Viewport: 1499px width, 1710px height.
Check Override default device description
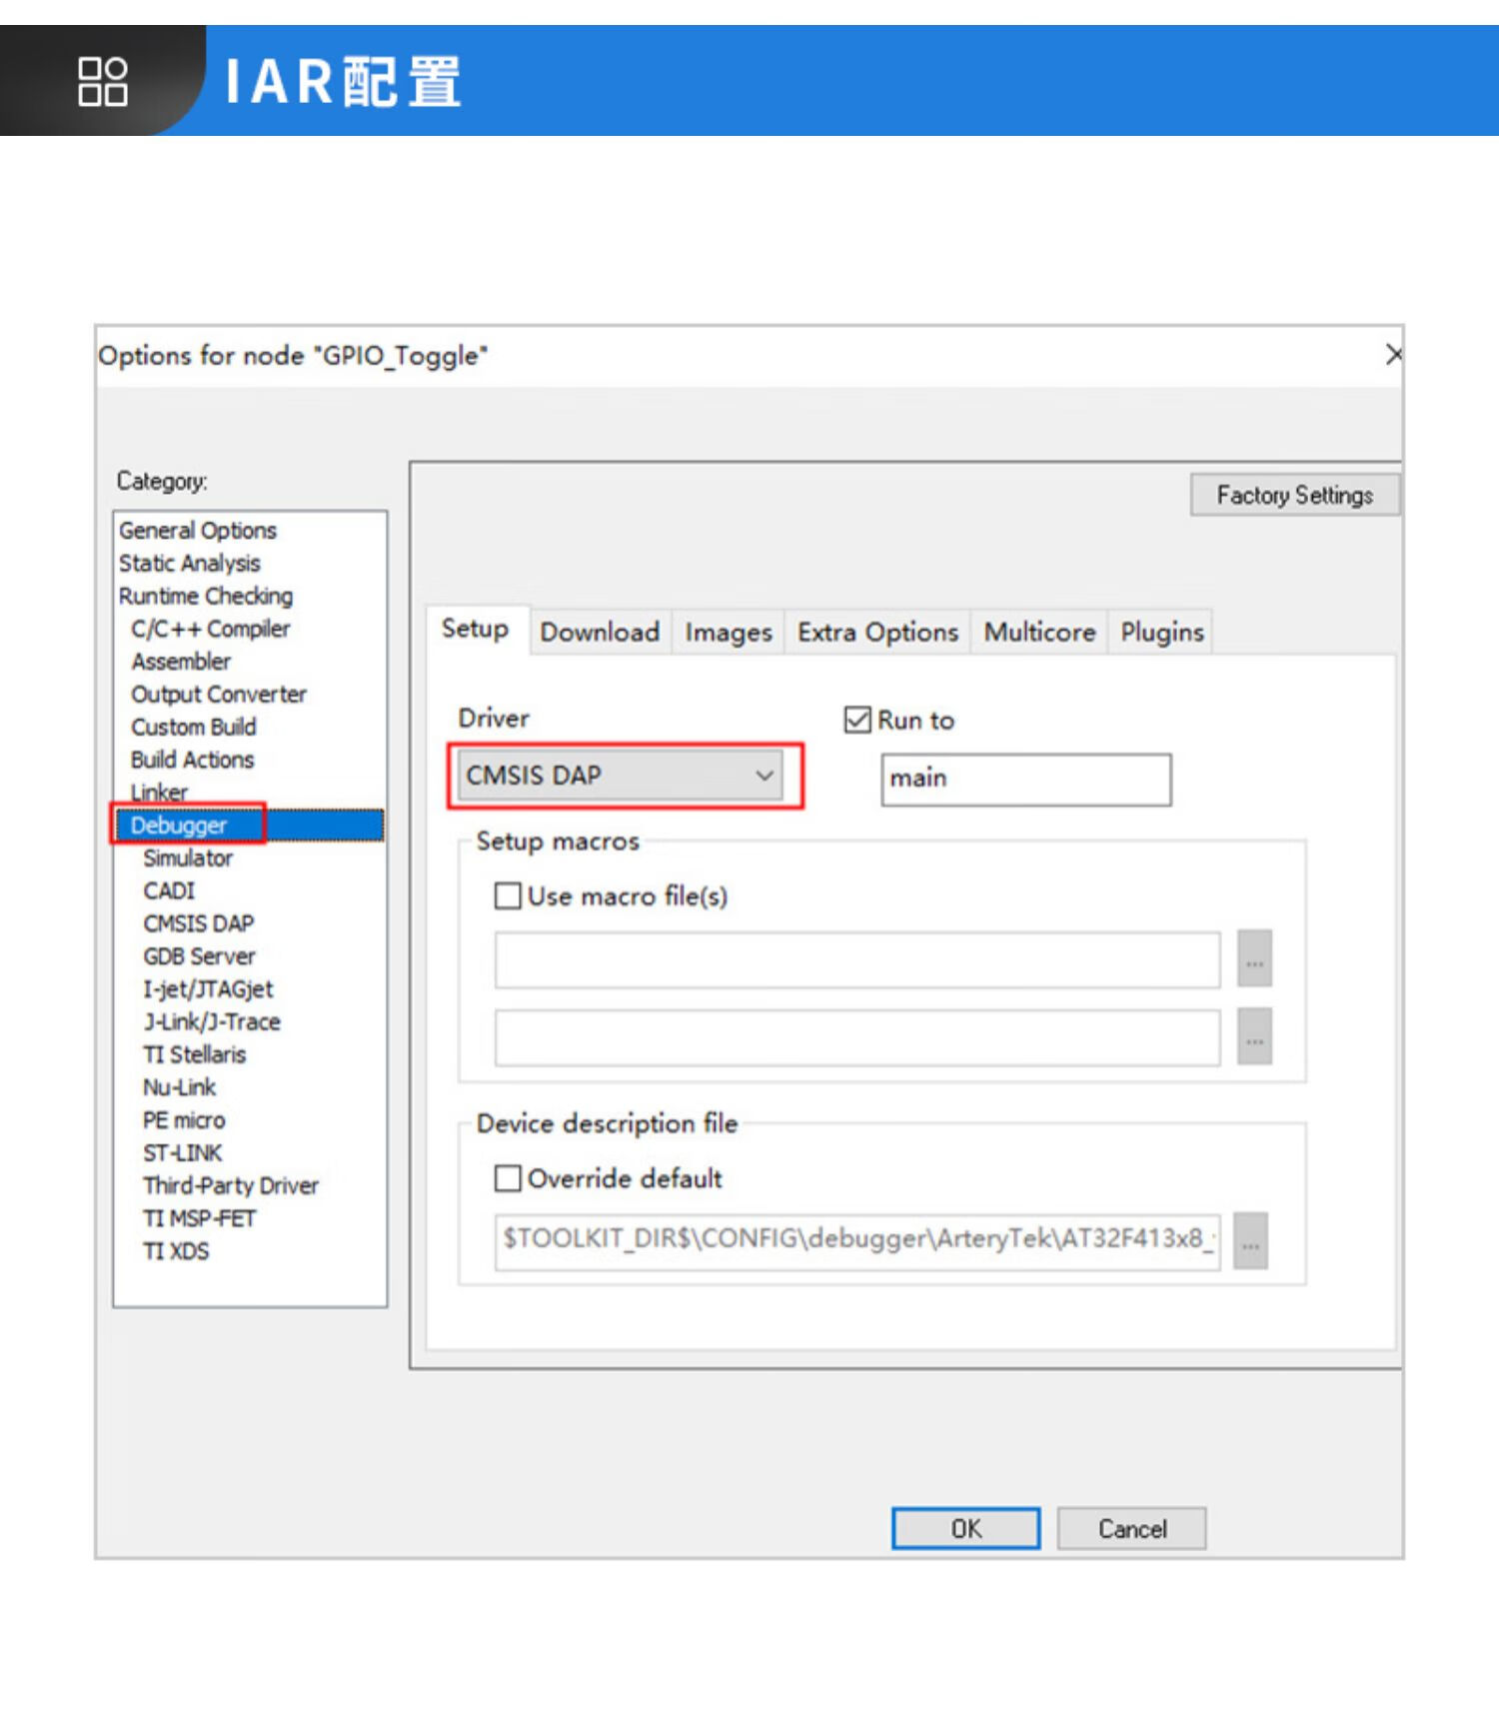click(508, 1178)
